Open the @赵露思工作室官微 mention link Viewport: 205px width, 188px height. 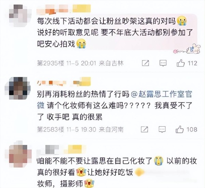(x=114, y=100)
